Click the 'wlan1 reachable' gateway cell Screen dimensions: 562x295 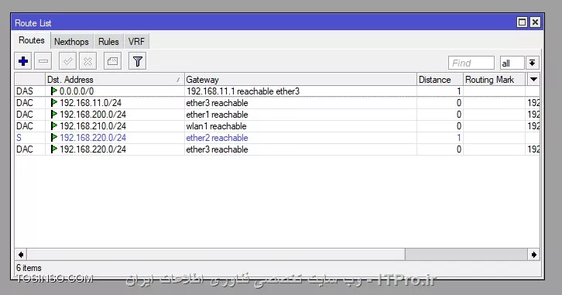[x=300, y=125]
